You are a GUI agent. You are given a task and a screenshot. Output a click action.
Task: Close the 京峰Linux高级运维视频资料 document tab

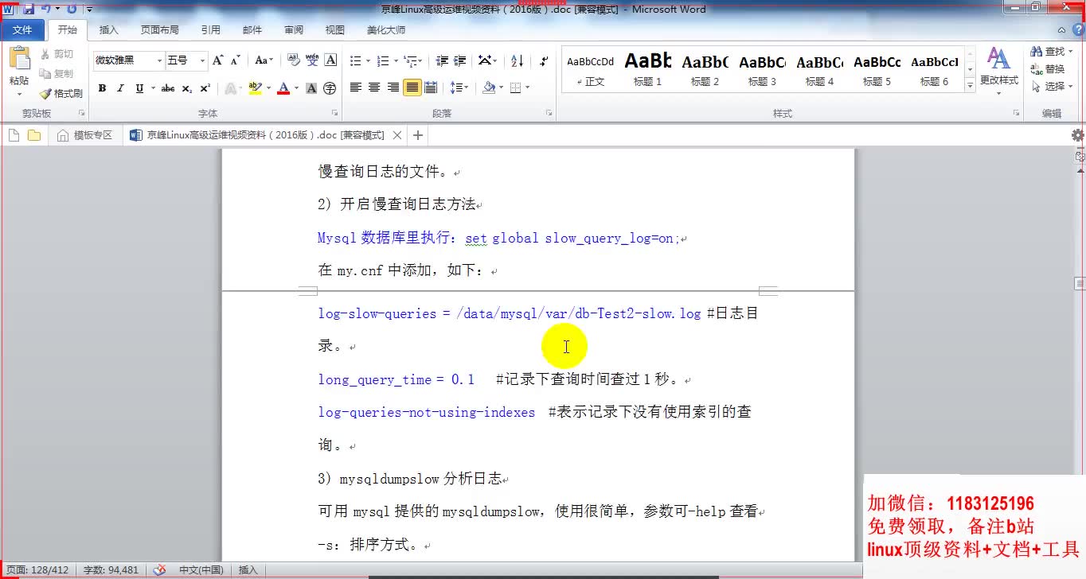(x=397, y=136)
